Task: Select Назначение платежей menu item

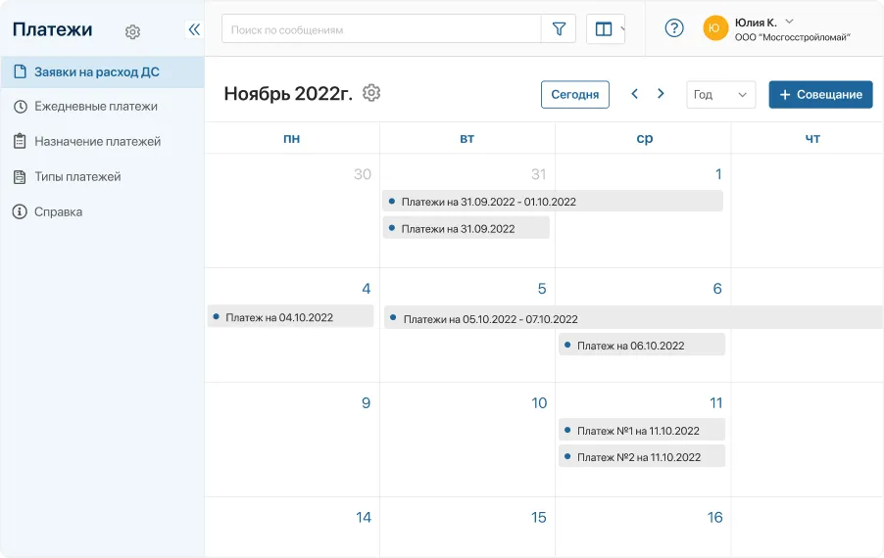Action: point(97,141)
